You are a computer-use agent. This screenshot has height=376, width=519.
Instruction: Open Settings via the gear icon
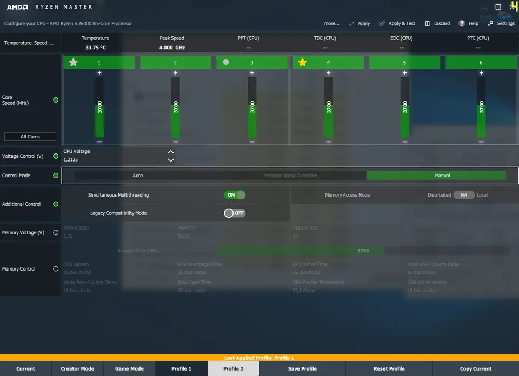click(490, 23)
